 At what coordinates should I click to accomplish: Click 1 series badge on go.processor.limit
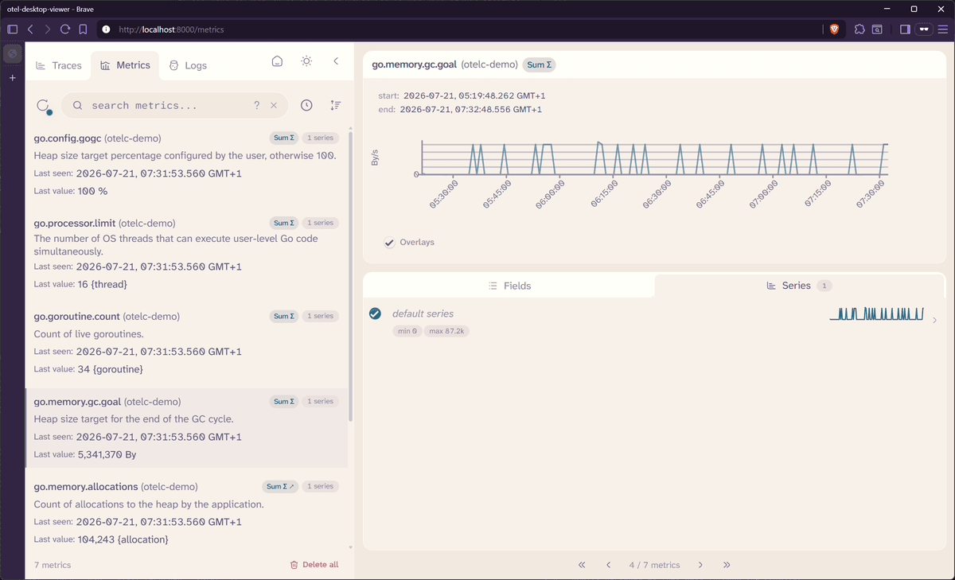point(321,223)
